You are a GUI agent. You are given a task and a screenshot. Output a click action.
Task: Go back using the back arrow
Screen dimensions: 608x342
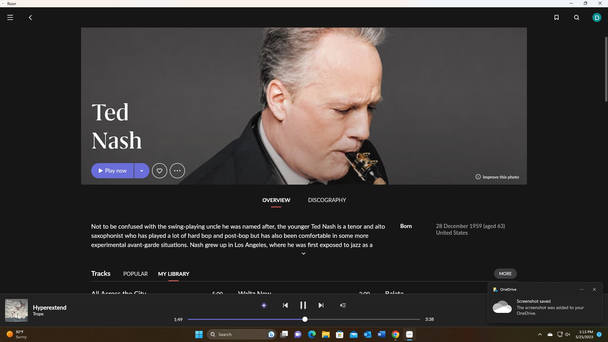click(x=30, y=17)
